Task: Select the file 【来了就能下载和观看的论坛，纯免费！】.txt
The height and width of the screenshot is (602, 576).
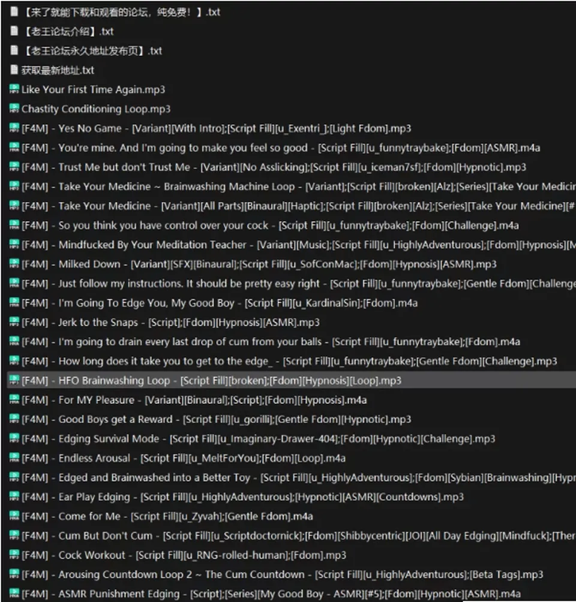Action: (121, 12)
